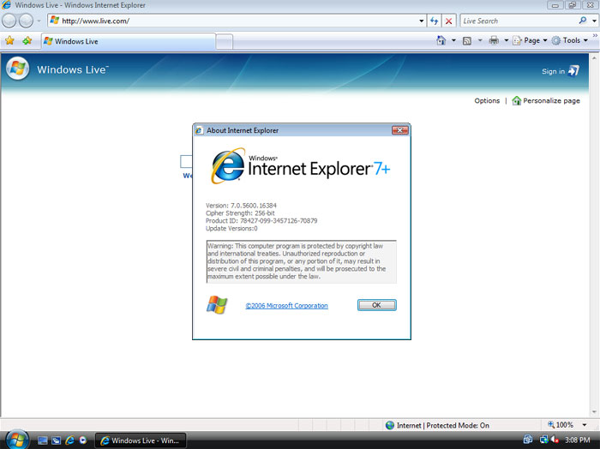Click the Internet Protected Mode status zone
600x449 pixels.
(437, 425)
